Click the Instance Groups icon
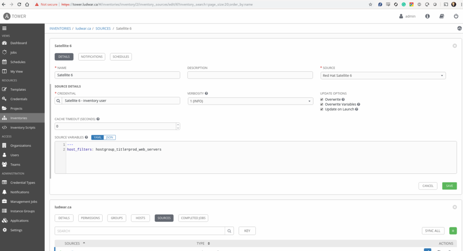463x251 pixels. click(x=5, y=211)
